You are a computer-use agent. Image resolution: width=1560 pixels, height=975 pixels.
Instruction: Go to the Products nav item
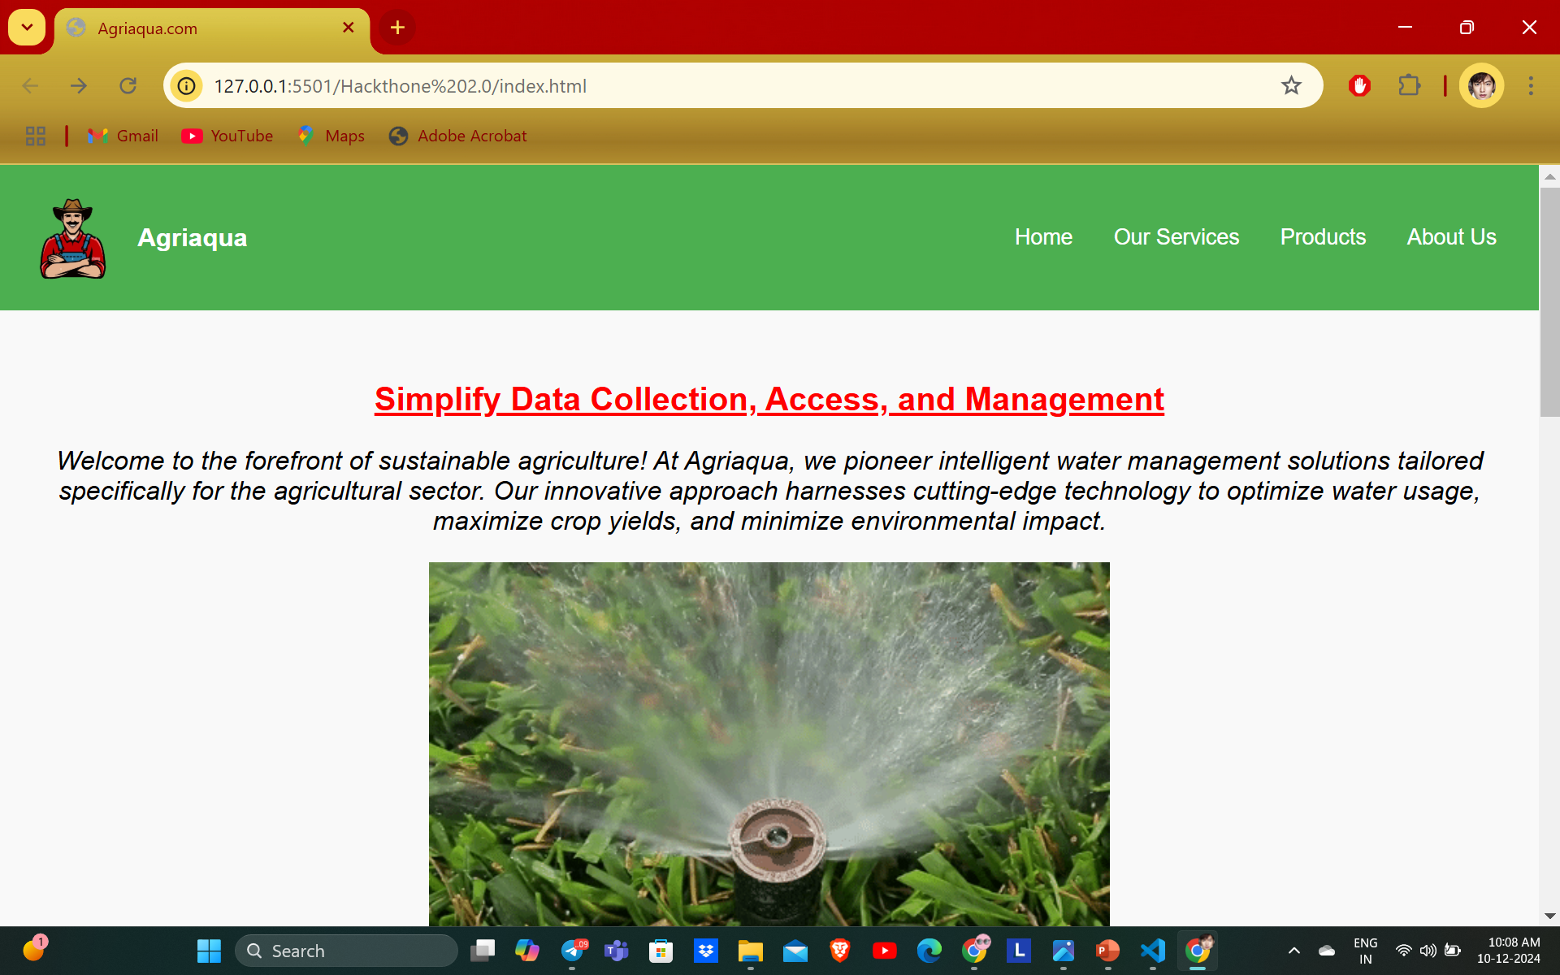pyautogui.click(x=1323, y=236)
